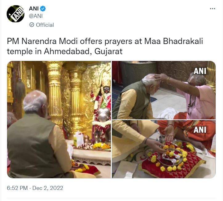
Task: Open the top-right photo of priest blessing
Action: click(164, 90)
